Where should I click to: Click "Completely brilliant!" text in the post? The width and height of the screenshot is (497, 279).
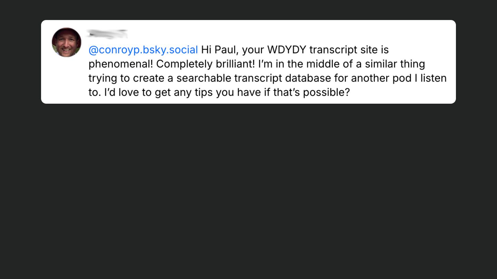click(x=205, y=64)
